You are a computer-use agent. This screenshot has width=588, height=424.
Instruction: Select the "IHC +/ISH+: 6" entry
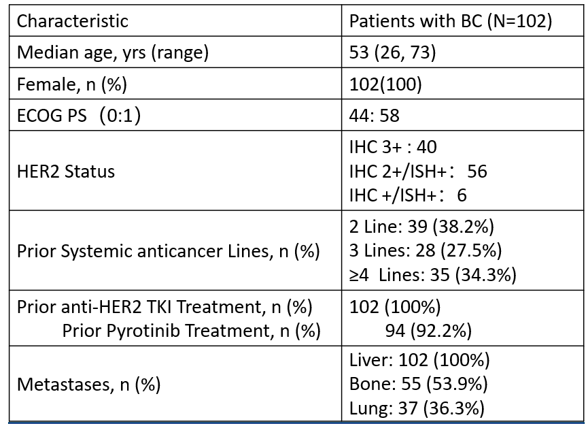(408, 195)
